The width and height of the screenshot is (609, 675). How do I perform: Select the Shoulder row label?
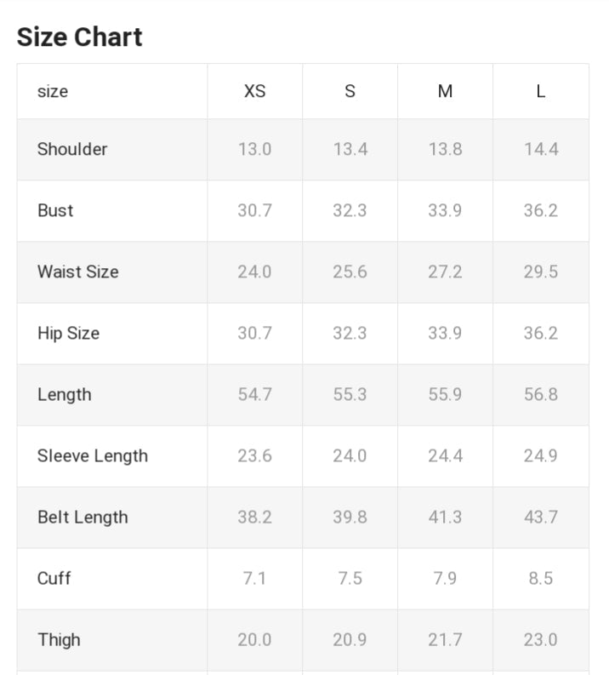(72, 149)
